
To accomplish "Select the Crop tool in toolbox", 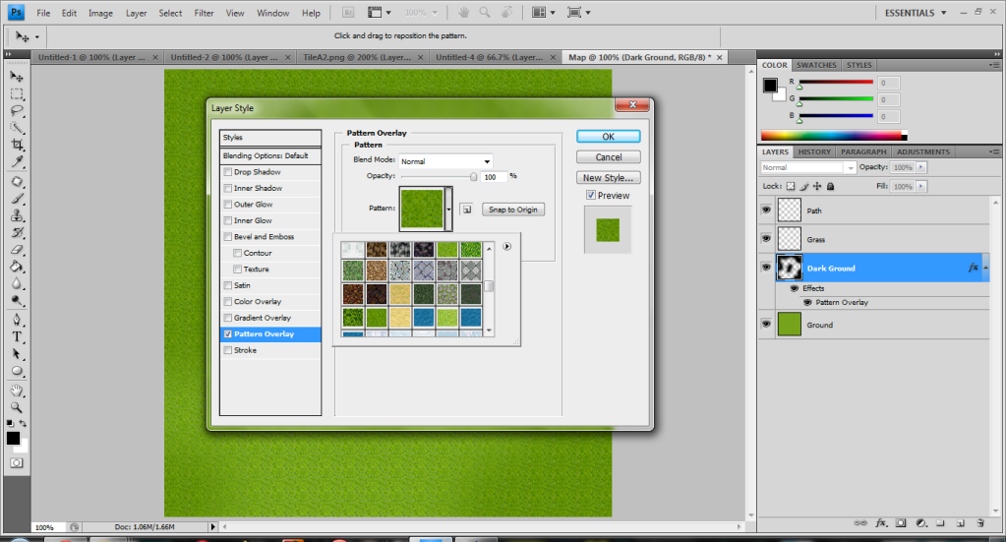I will click(x=18, y=145).
